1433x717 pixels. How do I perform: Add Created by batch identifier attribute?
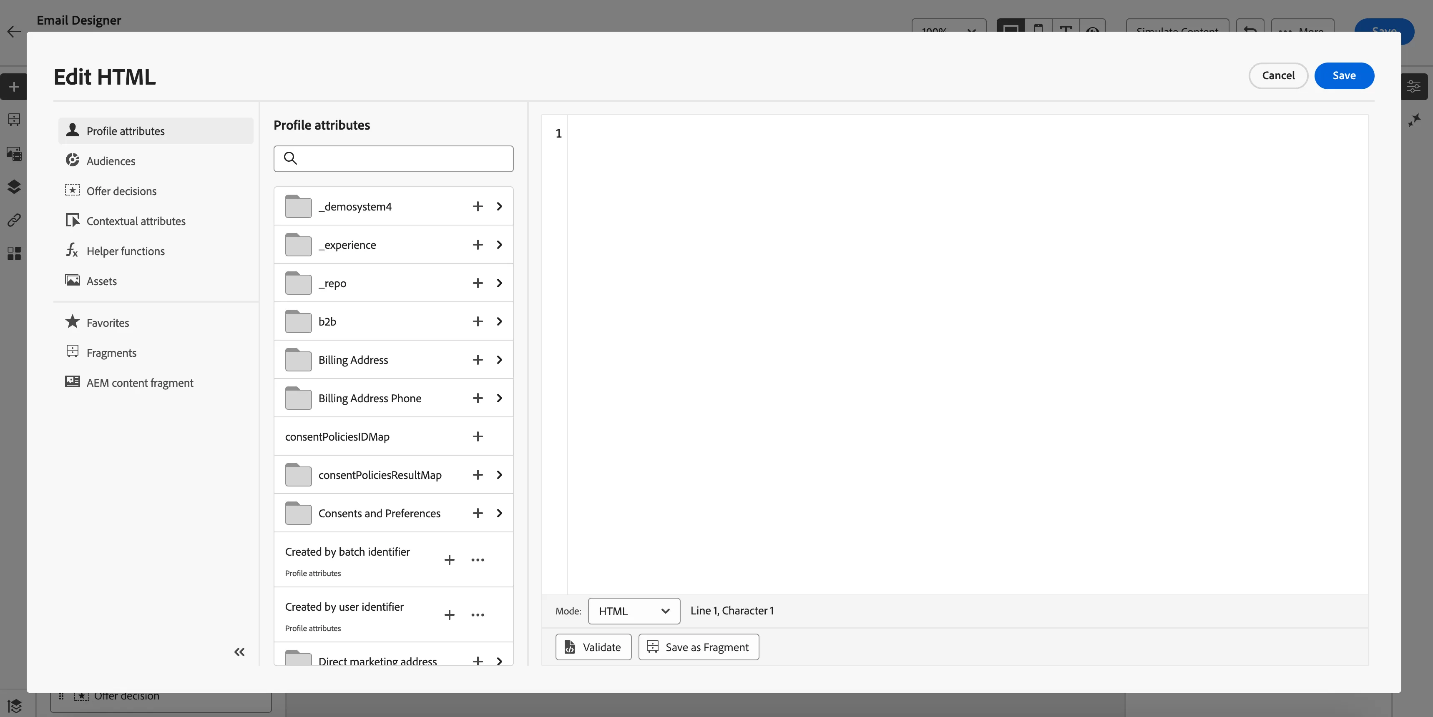tap(450, 559)
